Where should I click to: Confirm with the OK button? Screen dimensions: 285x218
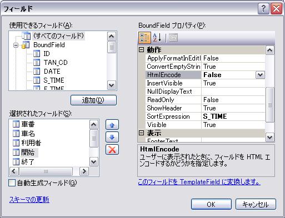coord(211,204)
